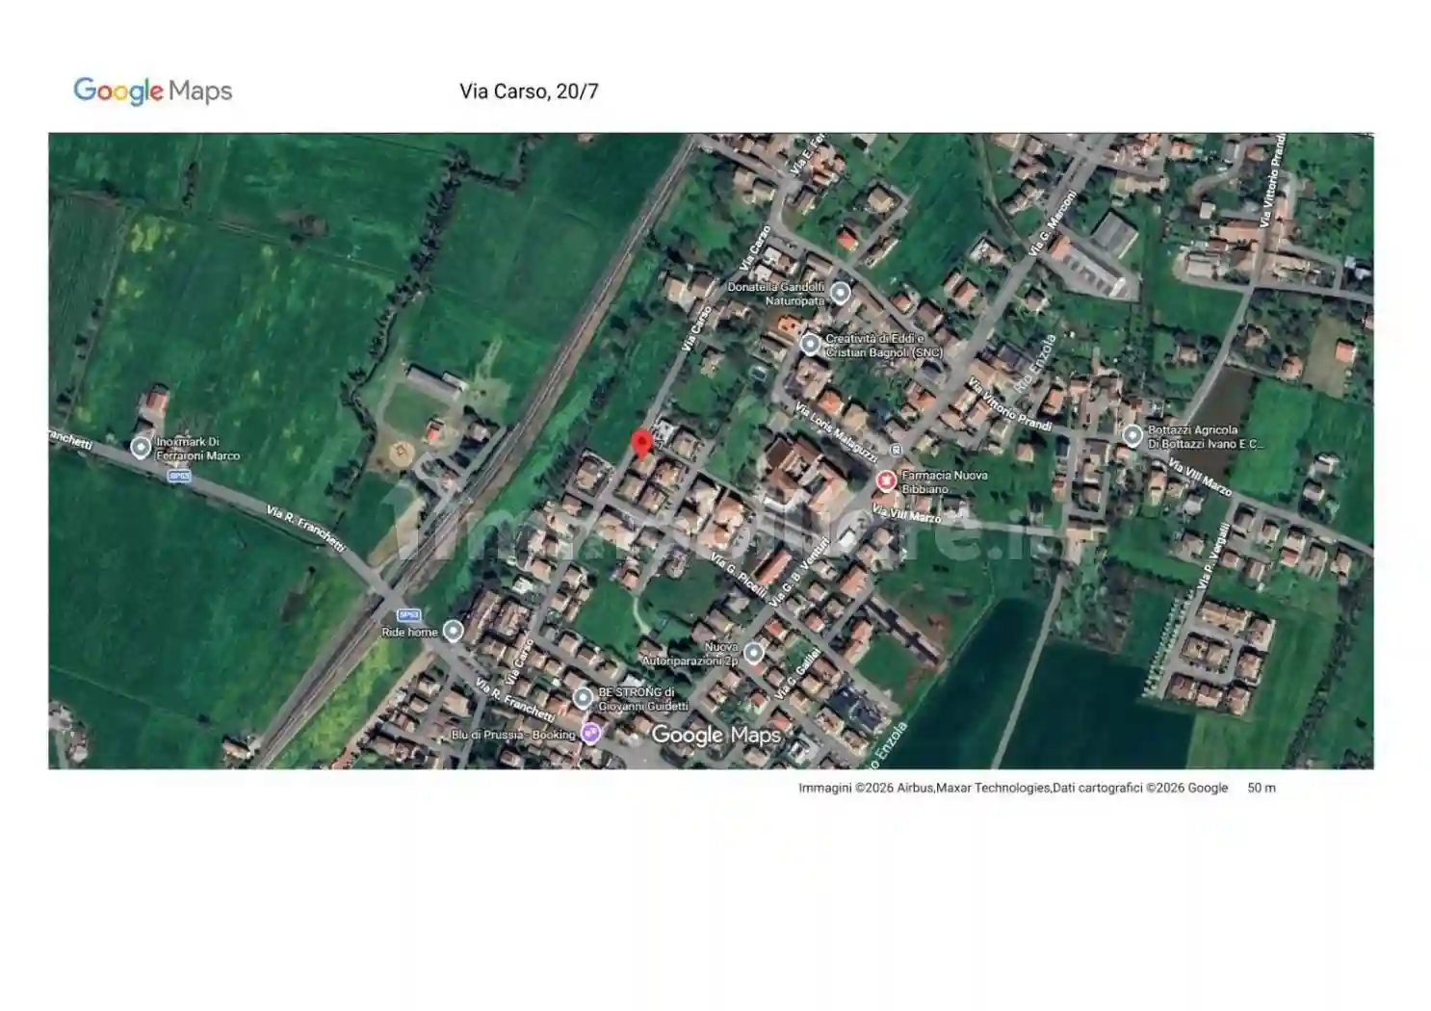Select the Farmacia Nuova Bibbiano pharmacy marker
The width and height of the screenshot is (1431, 1011).
(887, 479)
